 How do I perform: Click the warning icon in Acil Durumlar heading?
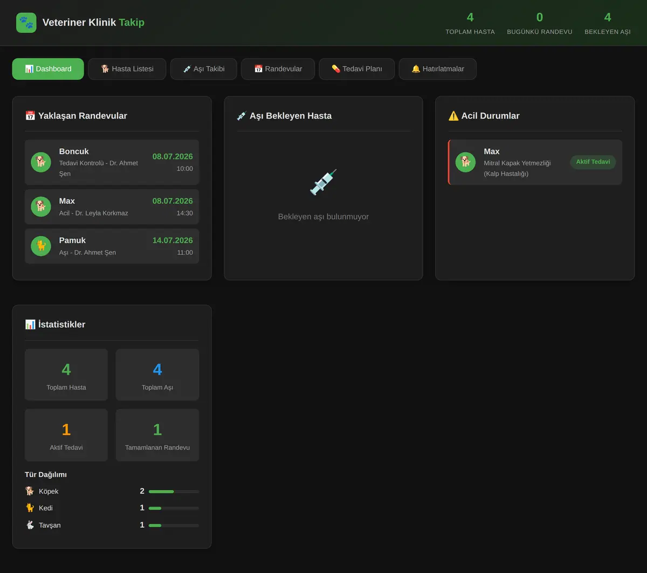click(x=453, y=116)
